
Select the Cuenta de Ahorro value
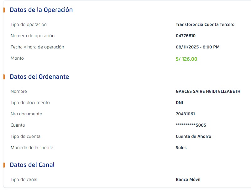[193, 136]
